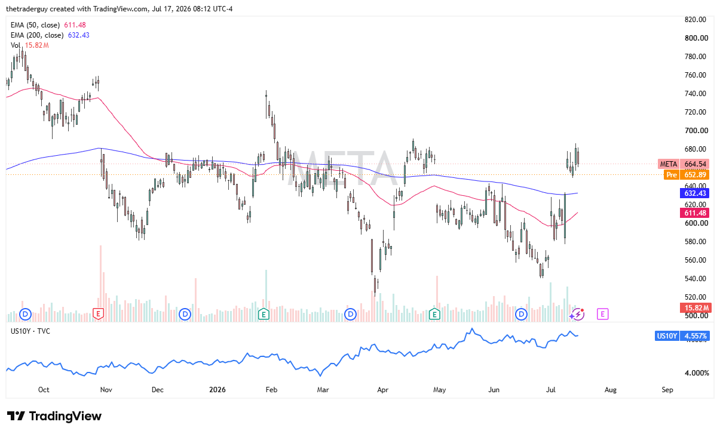Screen dimensions: 720x434
Task: Click the Jun label on time axis
Action: tap(494, 390)
